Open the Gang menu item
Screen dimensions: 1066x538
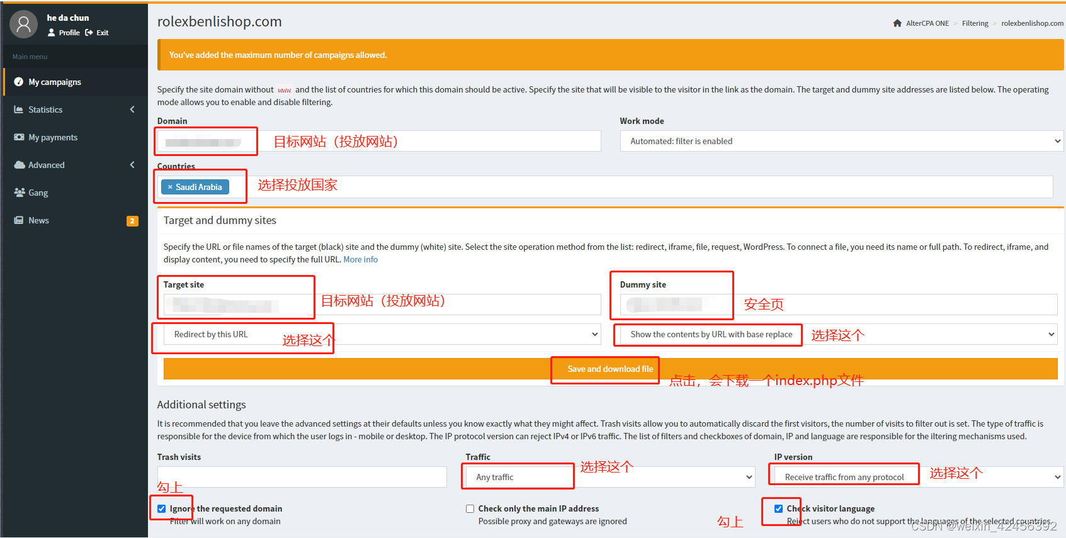[76, 193]
